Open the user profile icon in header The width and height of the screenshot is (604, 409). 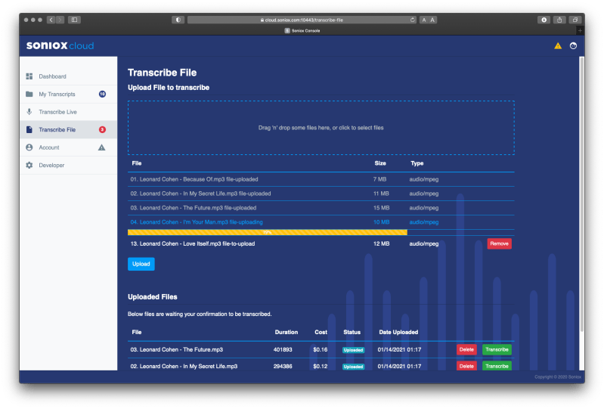click(x=573, y=46)
